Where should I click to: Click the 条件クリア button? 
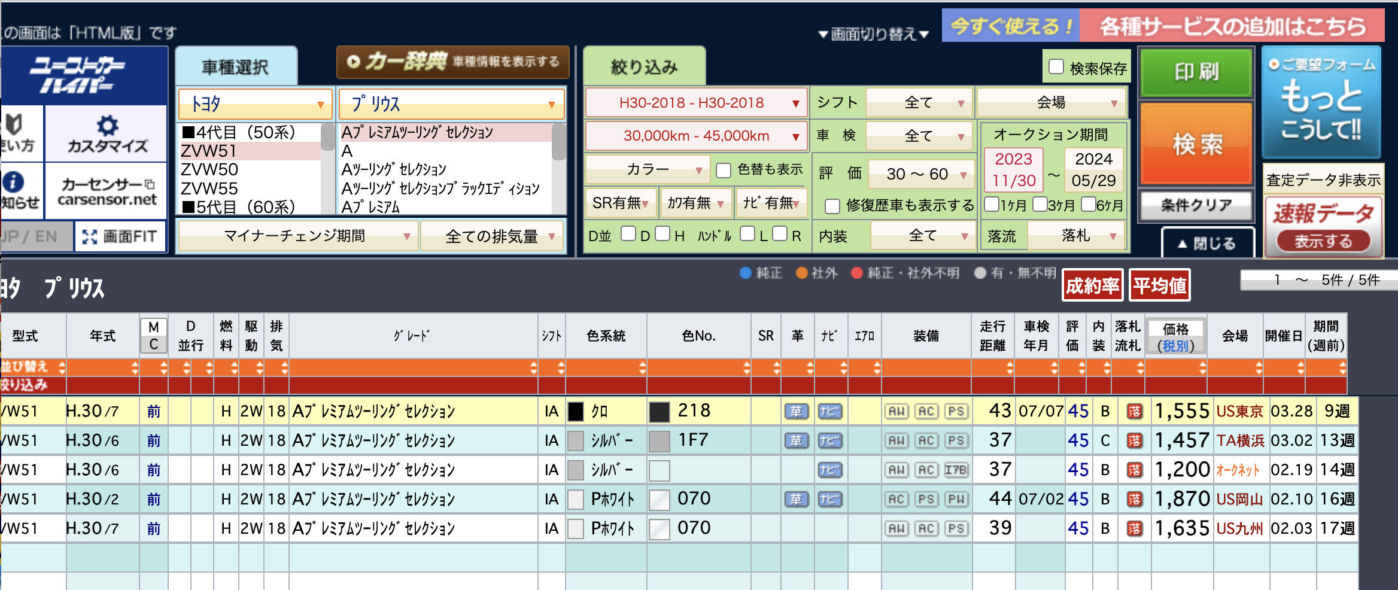[x=1196, y=206]
